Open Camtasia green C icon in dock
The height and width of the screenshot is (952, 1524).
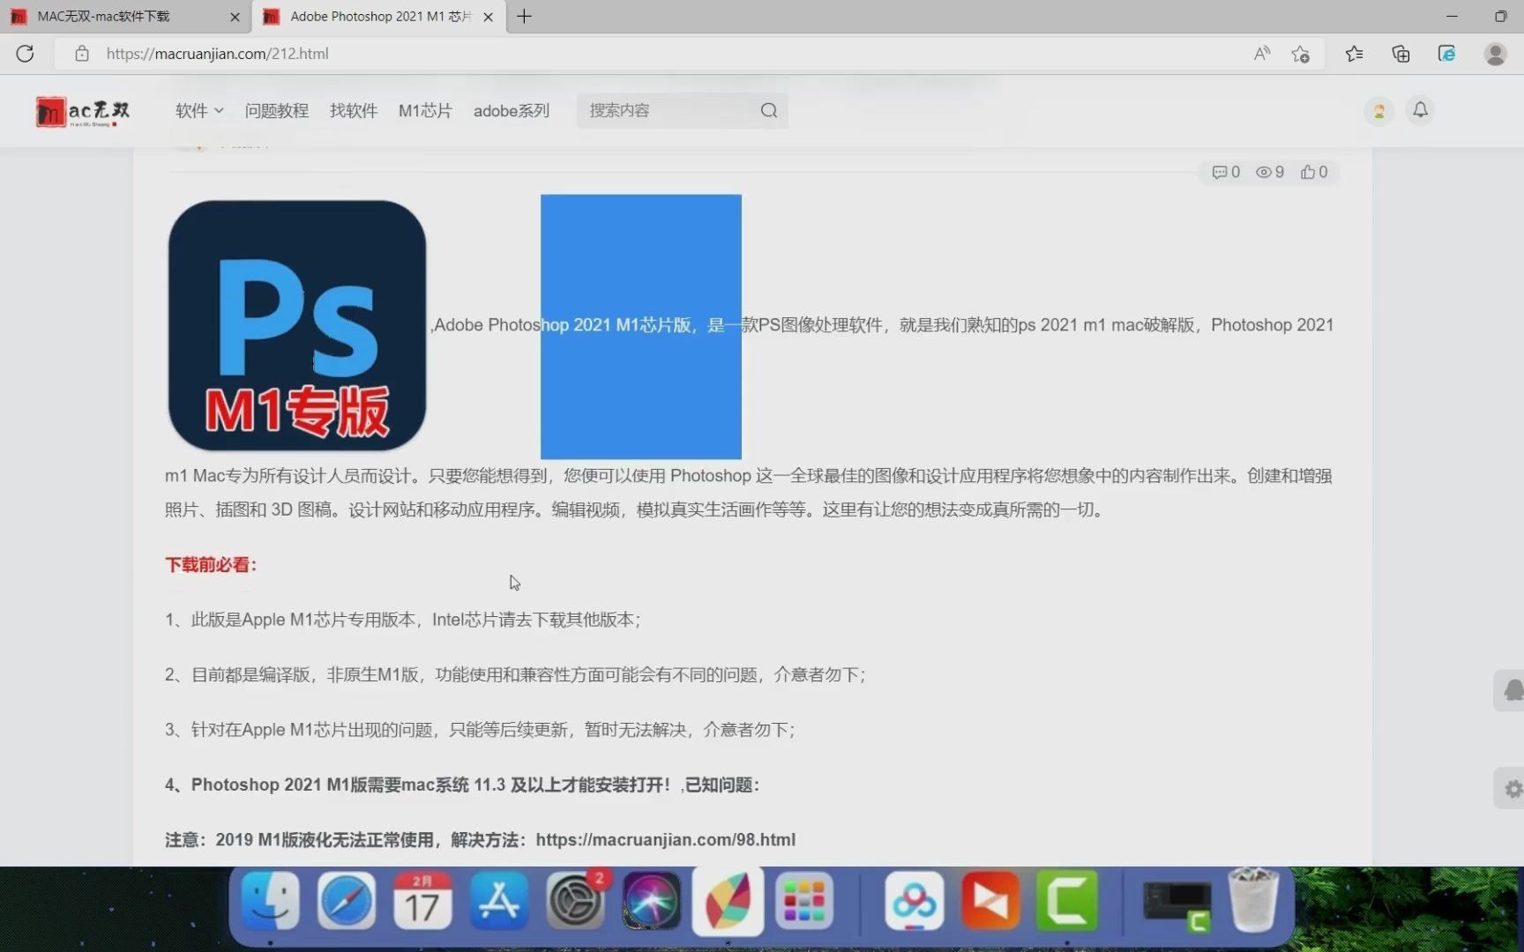click(x=1067, y=902)
